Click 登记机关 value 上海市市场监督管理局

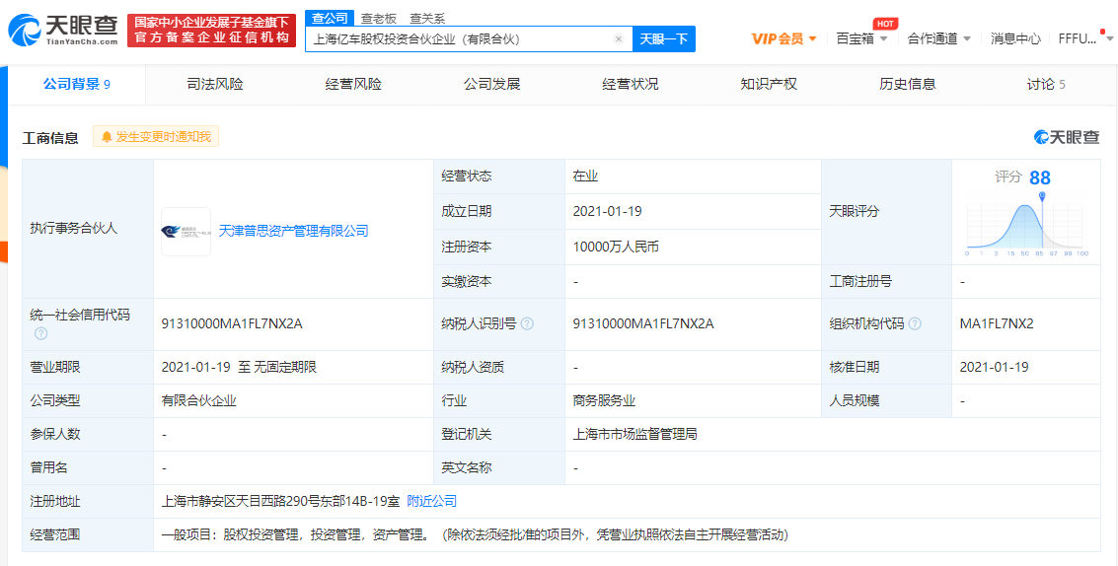click(634, 434)
